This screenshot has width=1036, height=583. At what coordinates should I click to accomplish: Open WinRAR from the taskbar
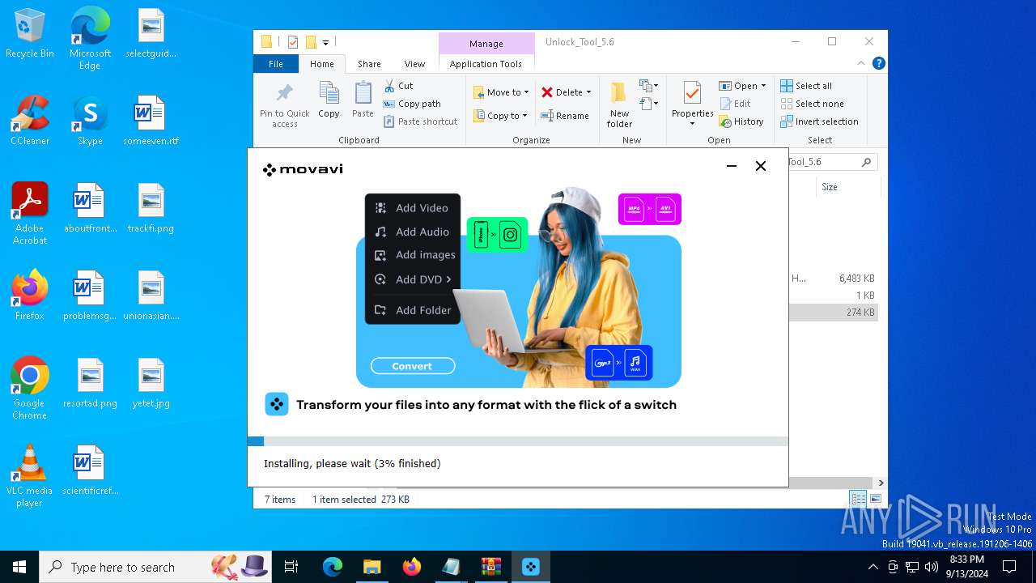click(491, 567)
